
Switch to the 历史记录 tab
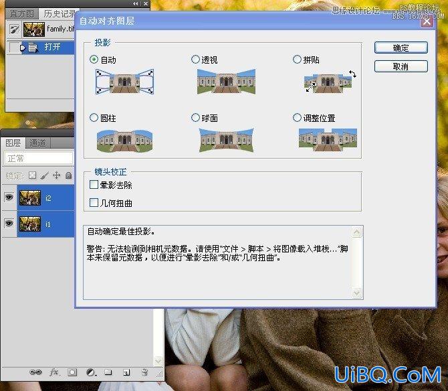pos(59,14)
